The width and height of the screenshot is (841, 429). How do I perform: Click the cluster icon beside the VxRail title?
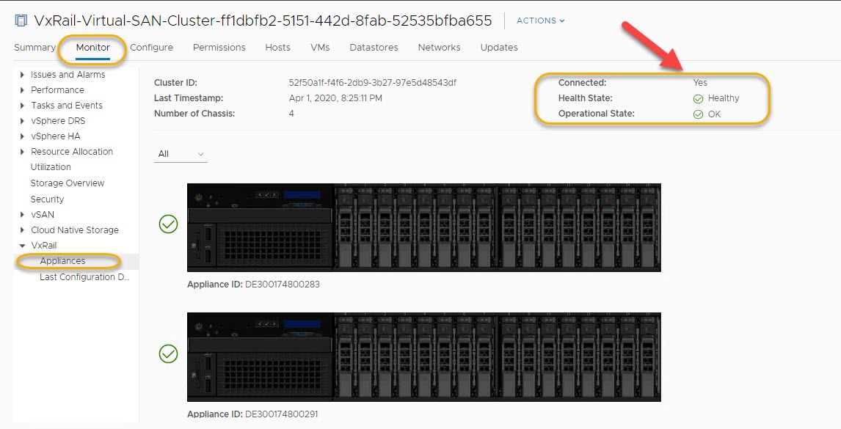tap(21, 21)
